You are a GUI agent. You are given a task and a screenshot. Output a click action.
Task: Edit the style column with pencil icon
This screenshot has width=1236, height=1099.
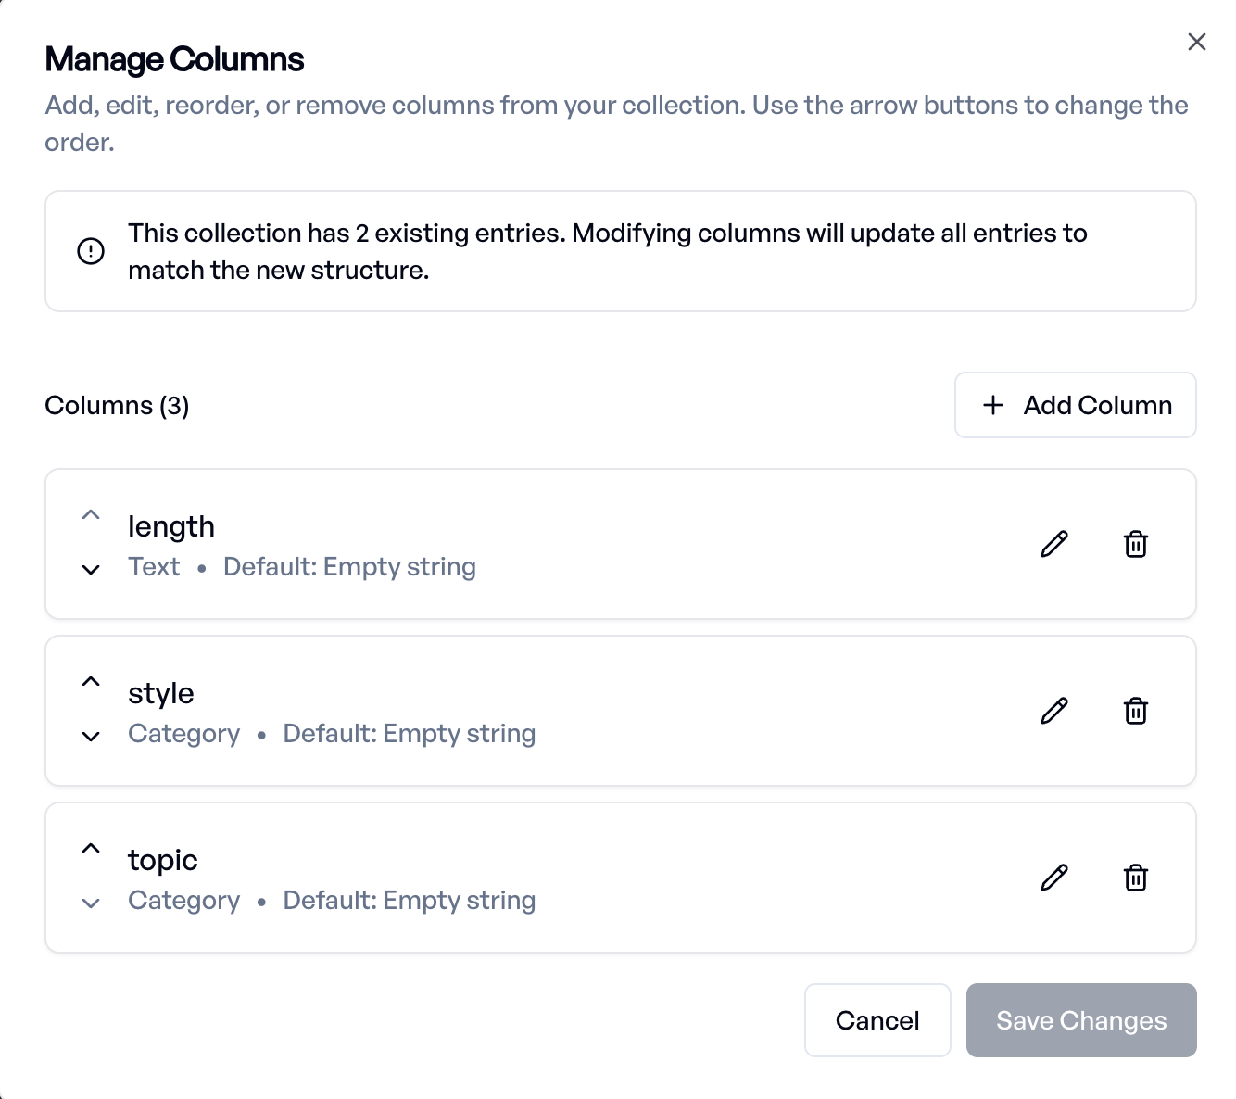coord(1054,711)
